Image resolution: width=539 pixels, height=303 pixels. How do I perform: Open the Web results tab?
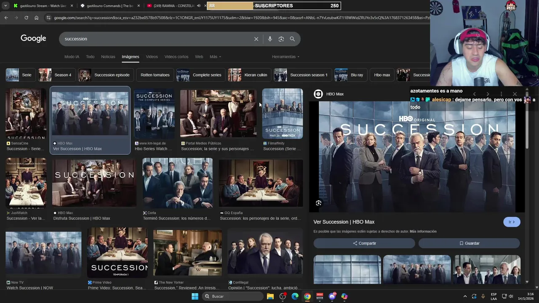(x=199, y=57)
